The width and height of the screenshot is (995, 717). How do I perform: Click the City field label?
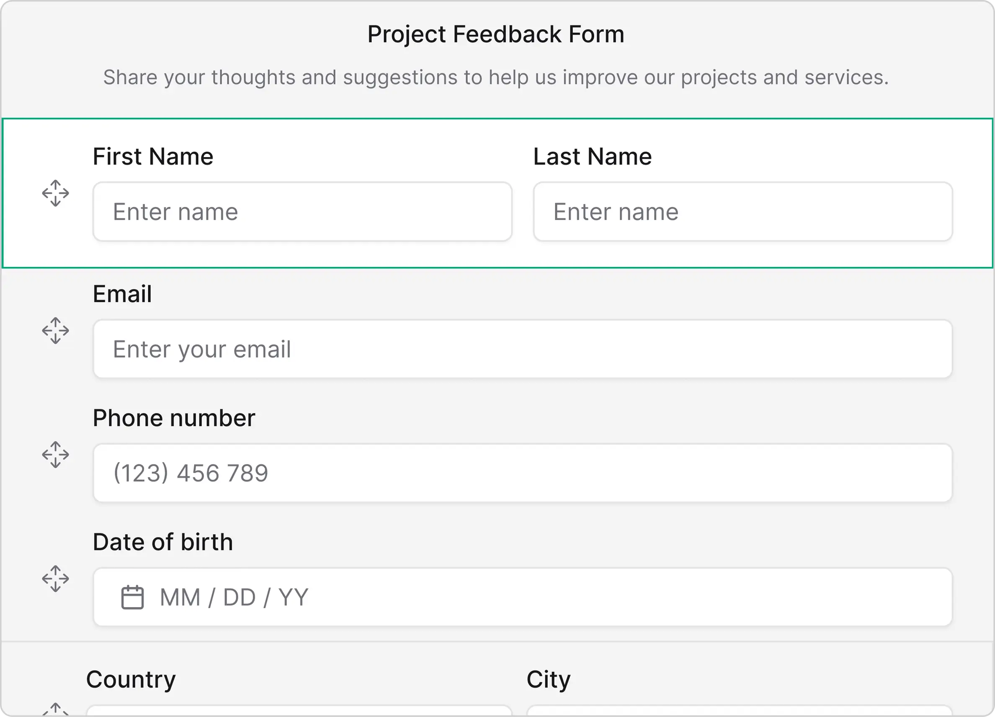tap(549, 679)
